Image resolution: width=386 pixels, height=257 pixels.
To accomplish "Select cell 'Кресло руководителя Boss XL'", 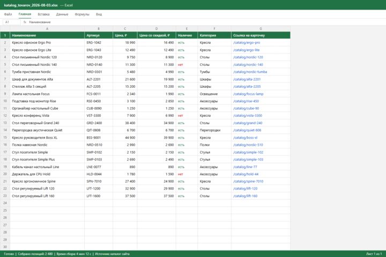I will (x=47, y=138).
